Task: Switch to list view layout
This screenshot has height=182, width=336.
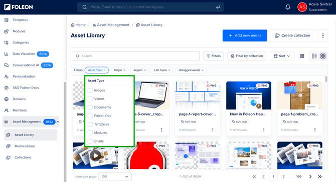Action: click(314, 56)
